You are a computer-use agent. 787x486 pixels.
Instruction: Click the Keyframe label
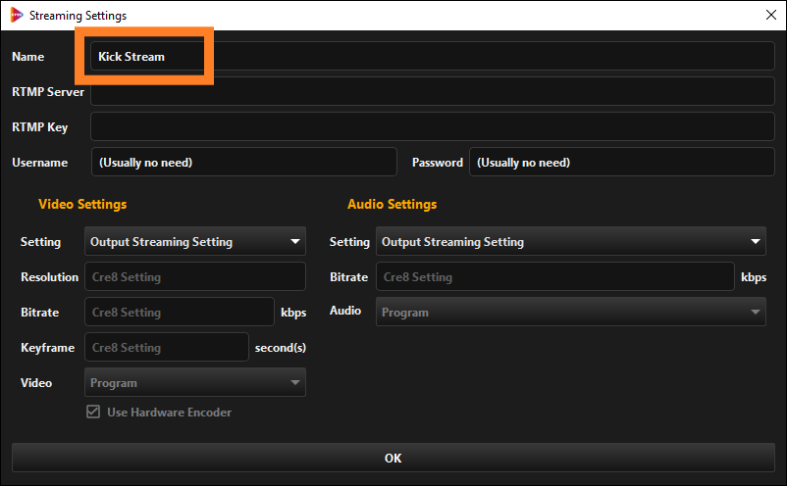(48, 348)
